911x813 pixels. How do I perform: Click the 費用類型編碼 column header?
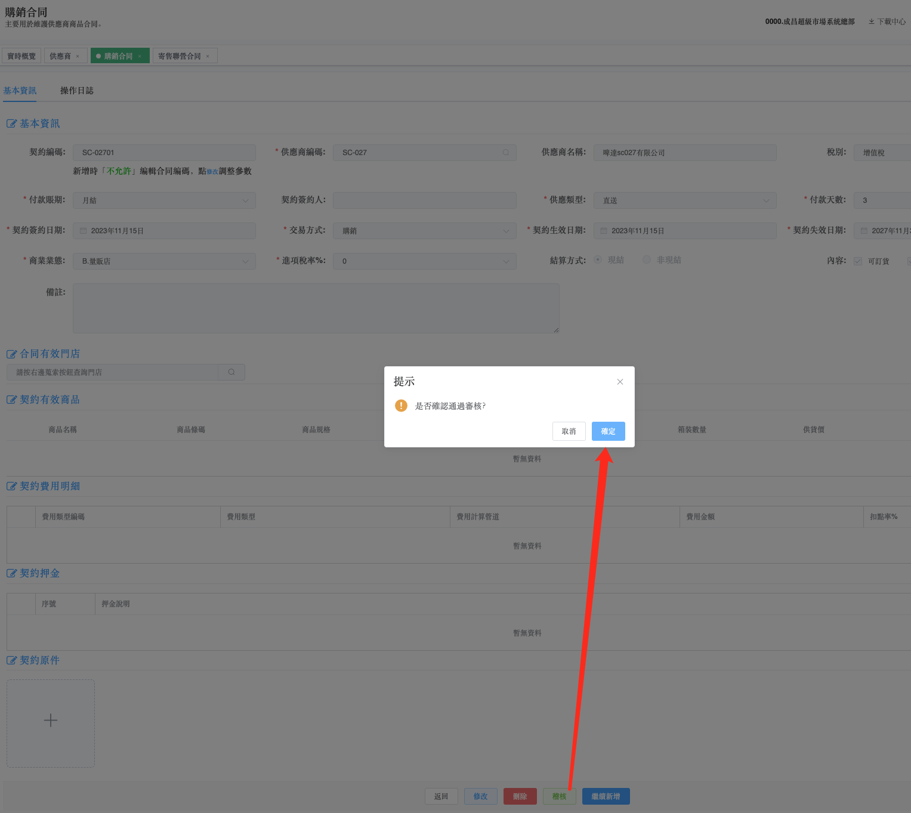63,517
